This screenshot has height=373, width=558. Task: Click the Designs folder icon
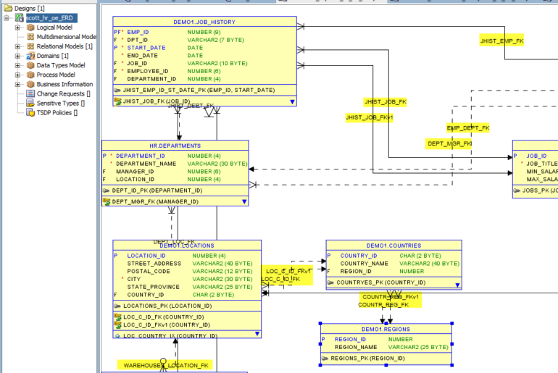[8, 8]
